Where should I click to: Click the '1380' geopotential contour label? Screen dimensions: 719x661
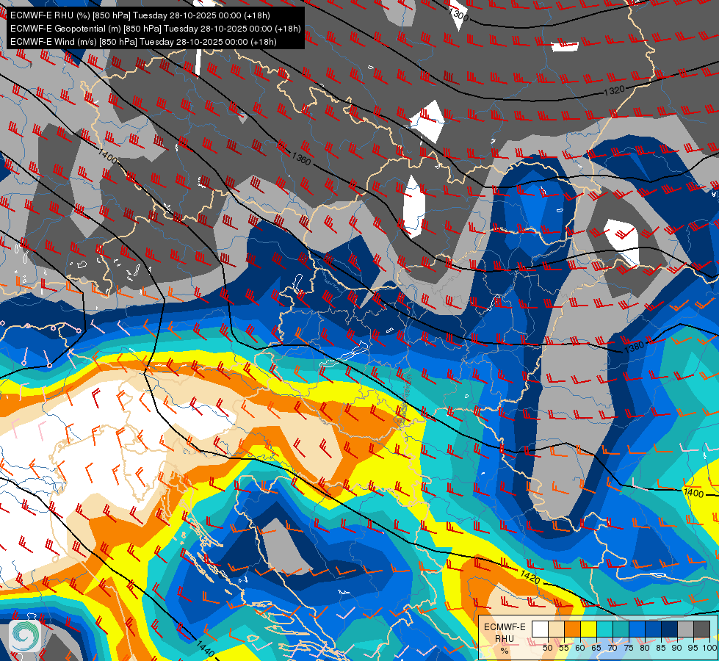pyautogui.click(x=635, y=347)
